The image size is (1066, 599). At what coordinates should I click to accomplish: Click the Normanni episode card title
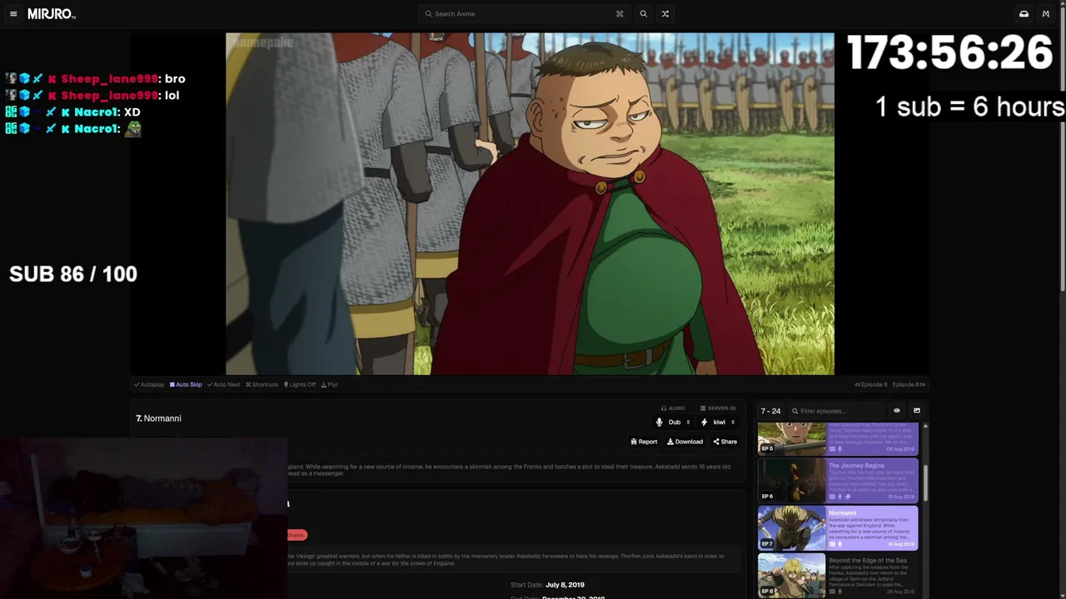(x=843, y=513)
